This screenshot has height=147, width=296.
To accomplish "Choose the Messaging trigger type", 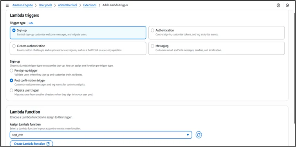I will (x=217, y=48).
